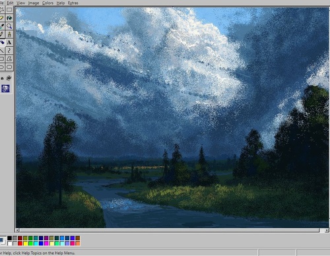Select the Rectangle Select tool
Screen dimensions: 330x256
tap(9, 10)
